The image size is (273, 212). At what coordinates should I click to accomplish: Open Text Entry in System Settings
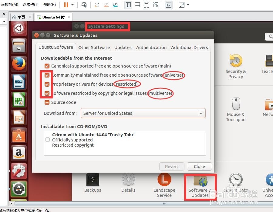click(267, 64)
